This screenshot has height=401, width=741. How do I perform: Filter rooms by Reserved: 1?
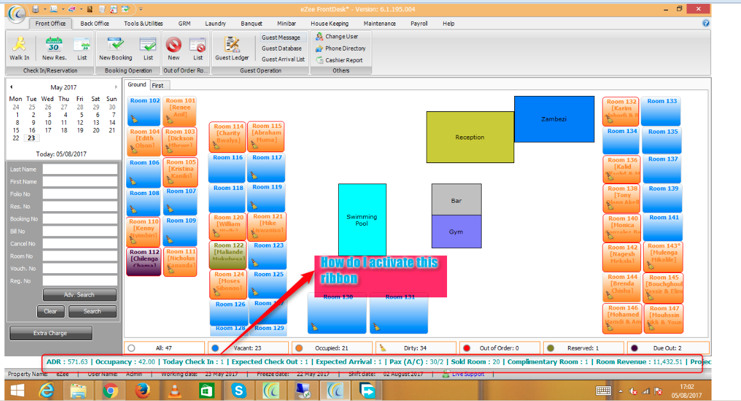click(x=583, y=348)
